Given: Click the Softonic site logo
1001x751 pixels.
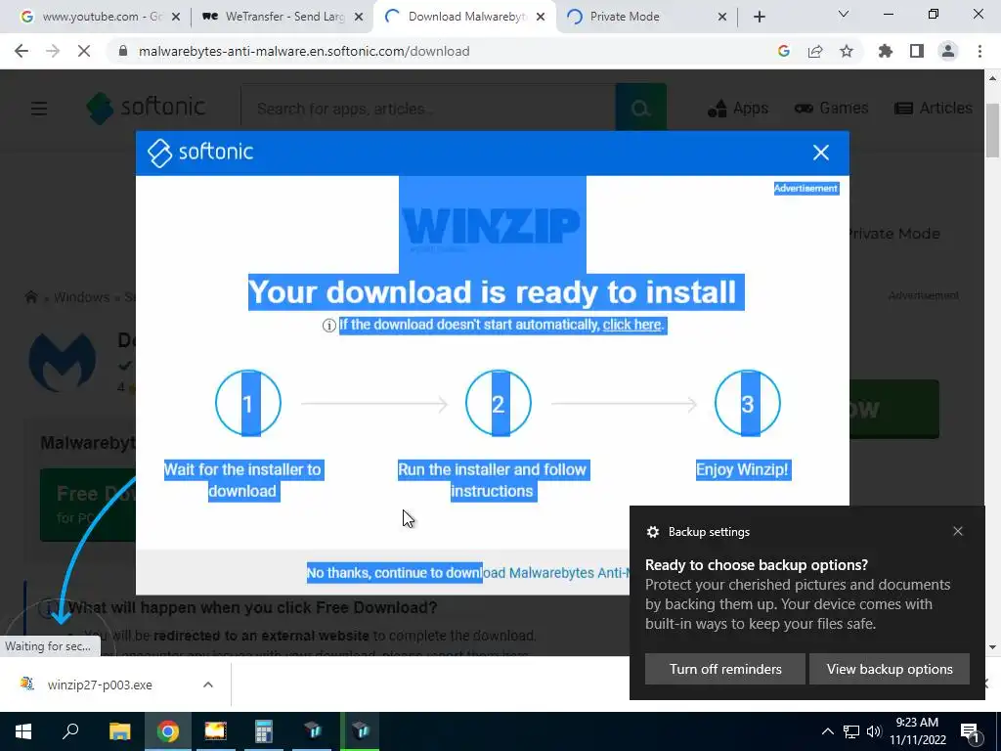Looking at the screenshot, I should pyautogui.click(x=147, y=108).
